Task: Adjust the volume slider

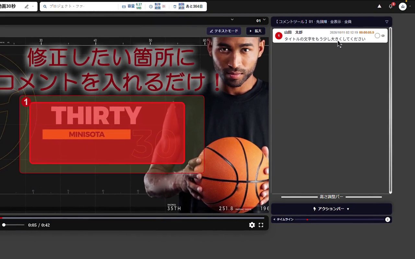Action: 13,225
